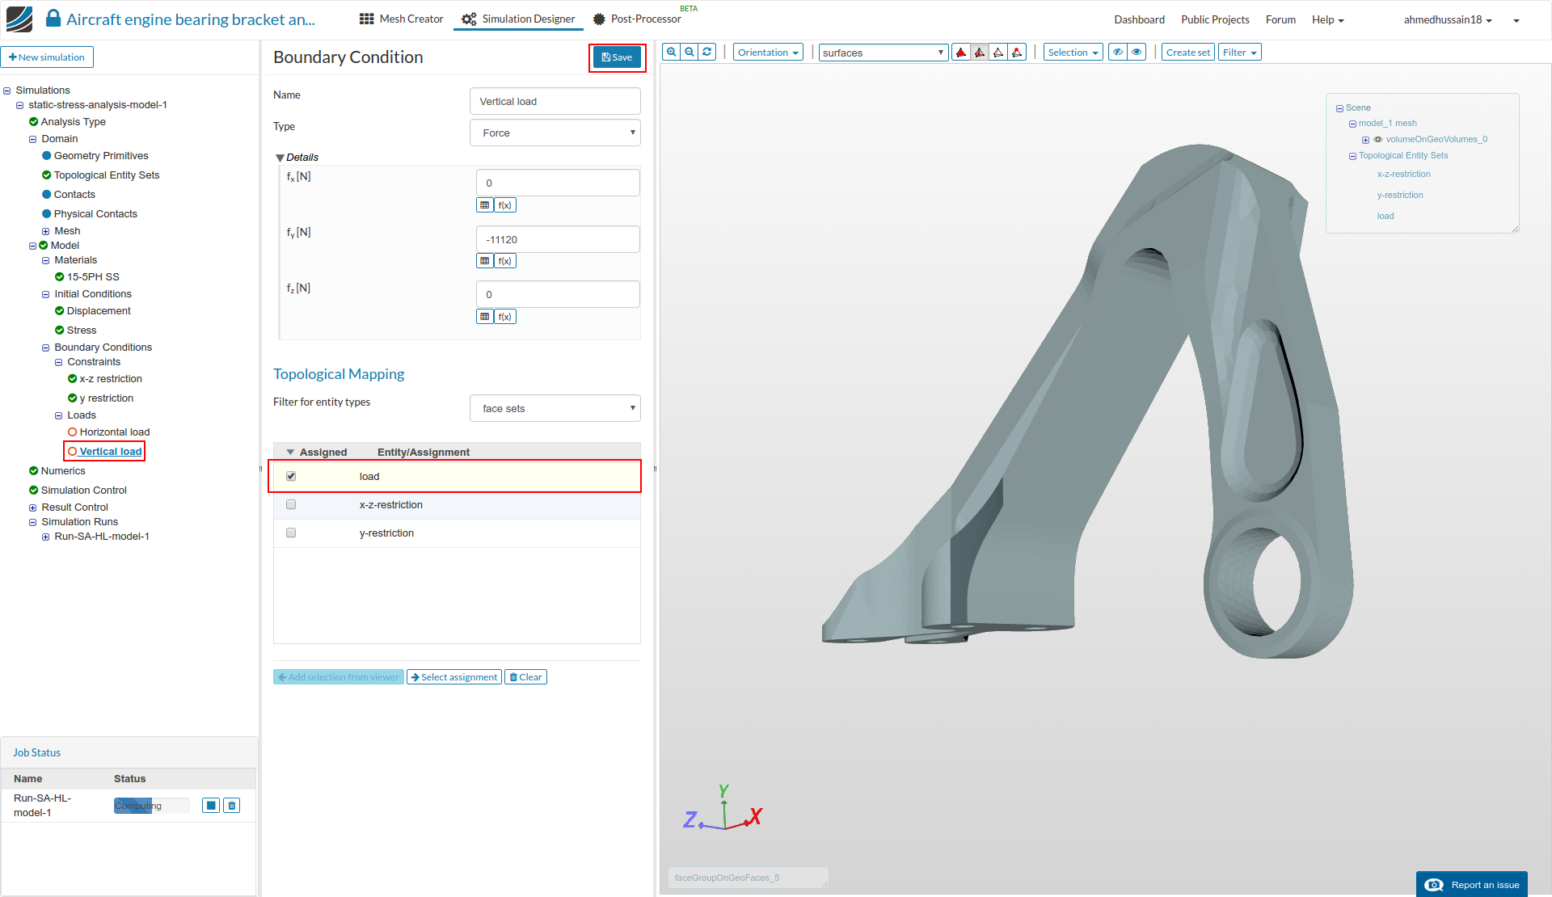
Task: Open the Post-Processor tab
Action: click(x=637, y=19)
